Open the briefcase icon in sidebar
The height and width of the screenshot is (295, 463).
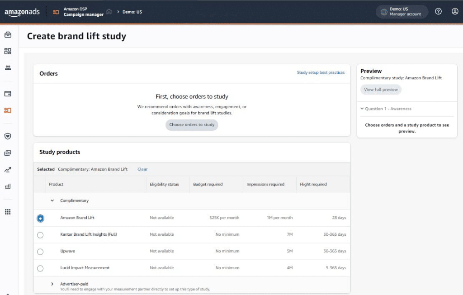tap(8, 34)
